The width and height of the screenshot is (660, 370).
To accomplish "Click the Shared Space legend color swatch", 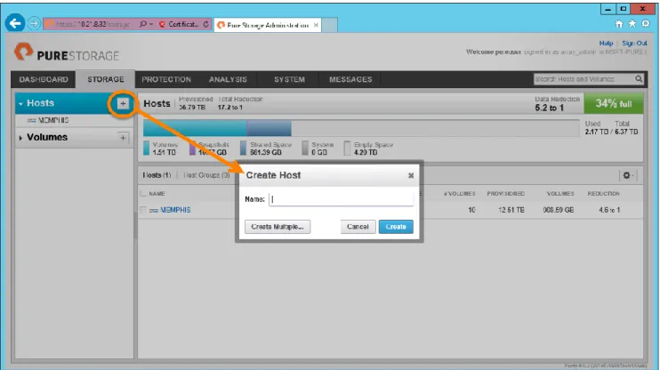I will click(x=244, y=149).
